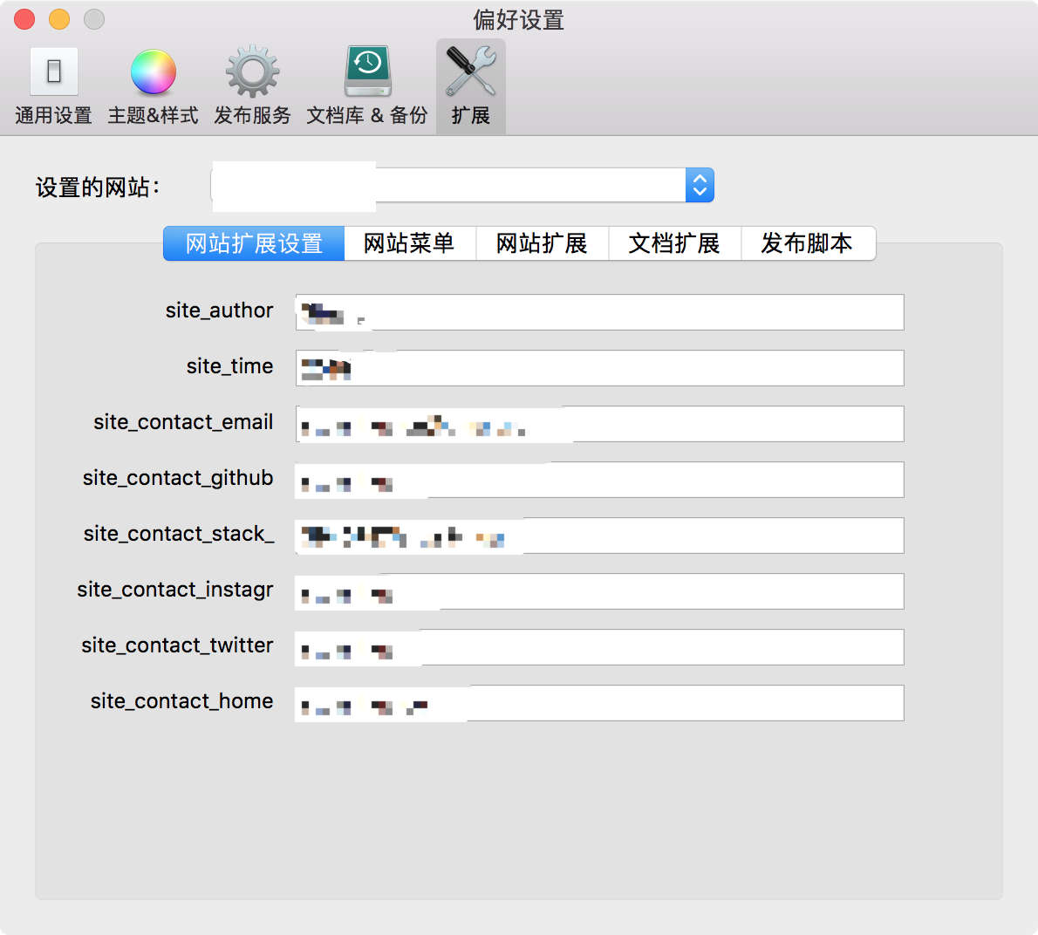This screenshot has width=1038, height=935.
Task: Open the 发布服务 gear pane
Action: coord(252,85)
